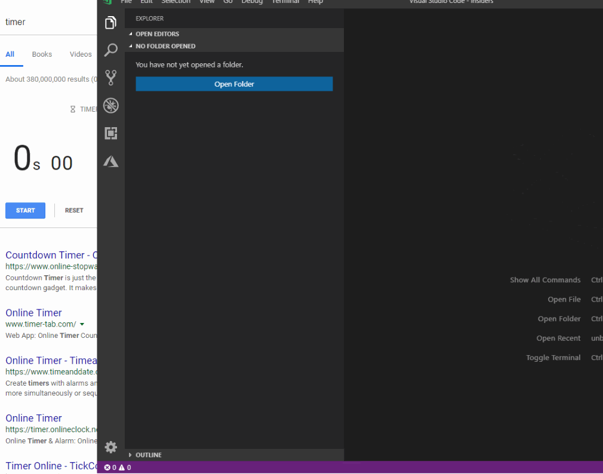
Task: Open the Selection menu
Action: [176, 2]
